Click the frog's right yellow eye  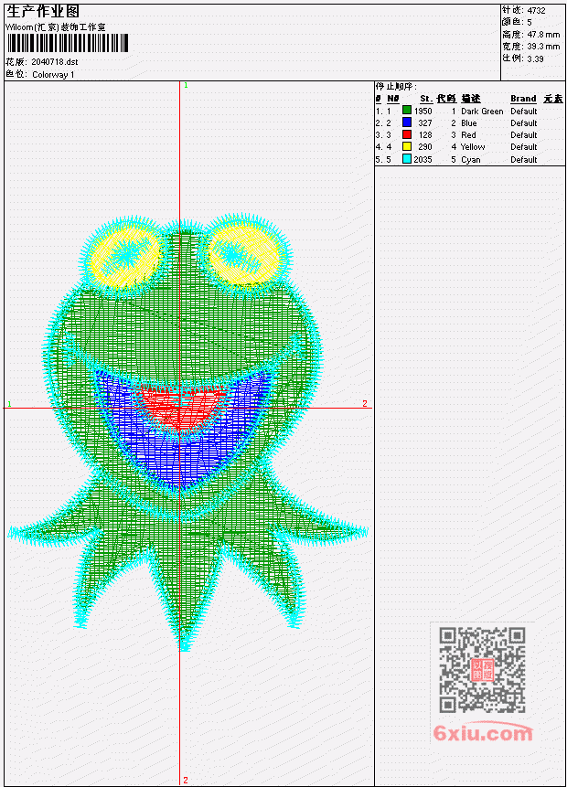pos(244,254)
